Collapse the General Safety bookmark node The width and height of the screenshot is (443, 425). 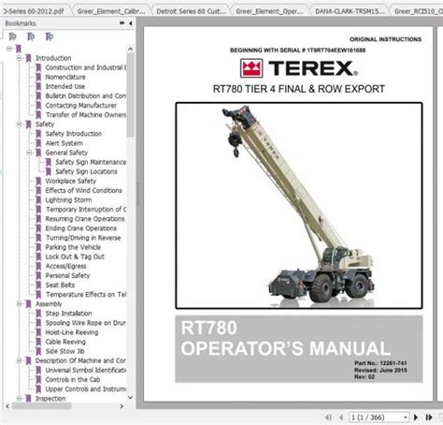pyautogui.click(x=29, y=153)
